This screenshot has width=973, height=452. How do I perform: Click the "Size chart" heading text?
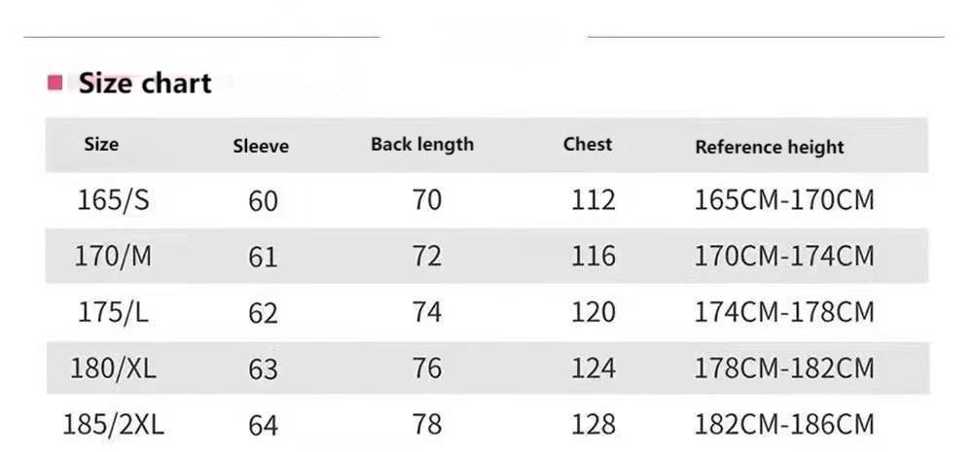pyautogui.click(x=144, y=84)
